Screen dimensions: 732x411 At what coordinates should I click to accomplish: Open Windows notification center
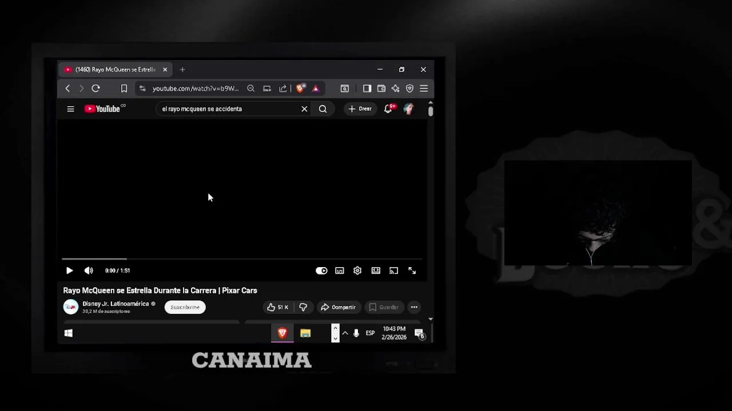coord(419,333)
